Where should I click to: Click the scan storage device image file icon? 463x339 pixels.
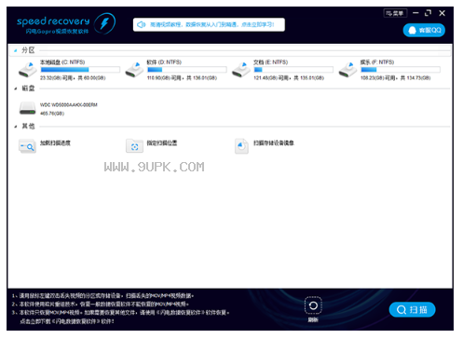(x=241, y=146)
